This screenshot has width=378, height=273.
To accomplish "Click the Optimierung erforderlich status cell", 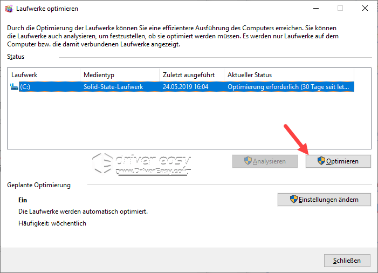I will click(x=288, y=87).
